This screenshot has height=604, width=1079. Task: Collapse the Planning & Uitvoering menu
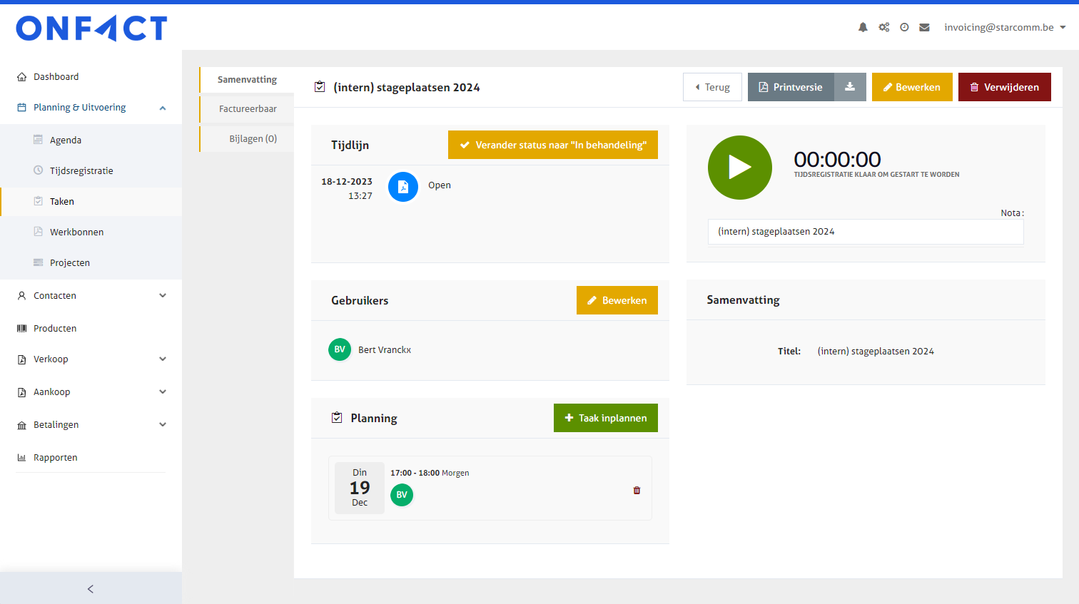163,108
